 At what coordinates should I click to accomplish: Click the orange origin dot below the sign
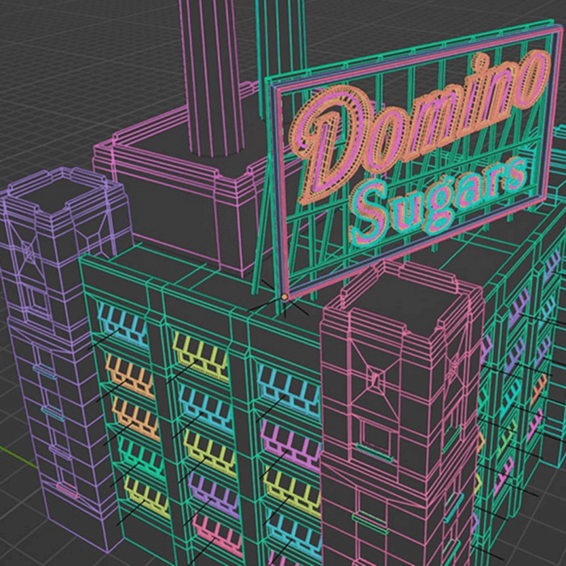click(x=285, y=297)
